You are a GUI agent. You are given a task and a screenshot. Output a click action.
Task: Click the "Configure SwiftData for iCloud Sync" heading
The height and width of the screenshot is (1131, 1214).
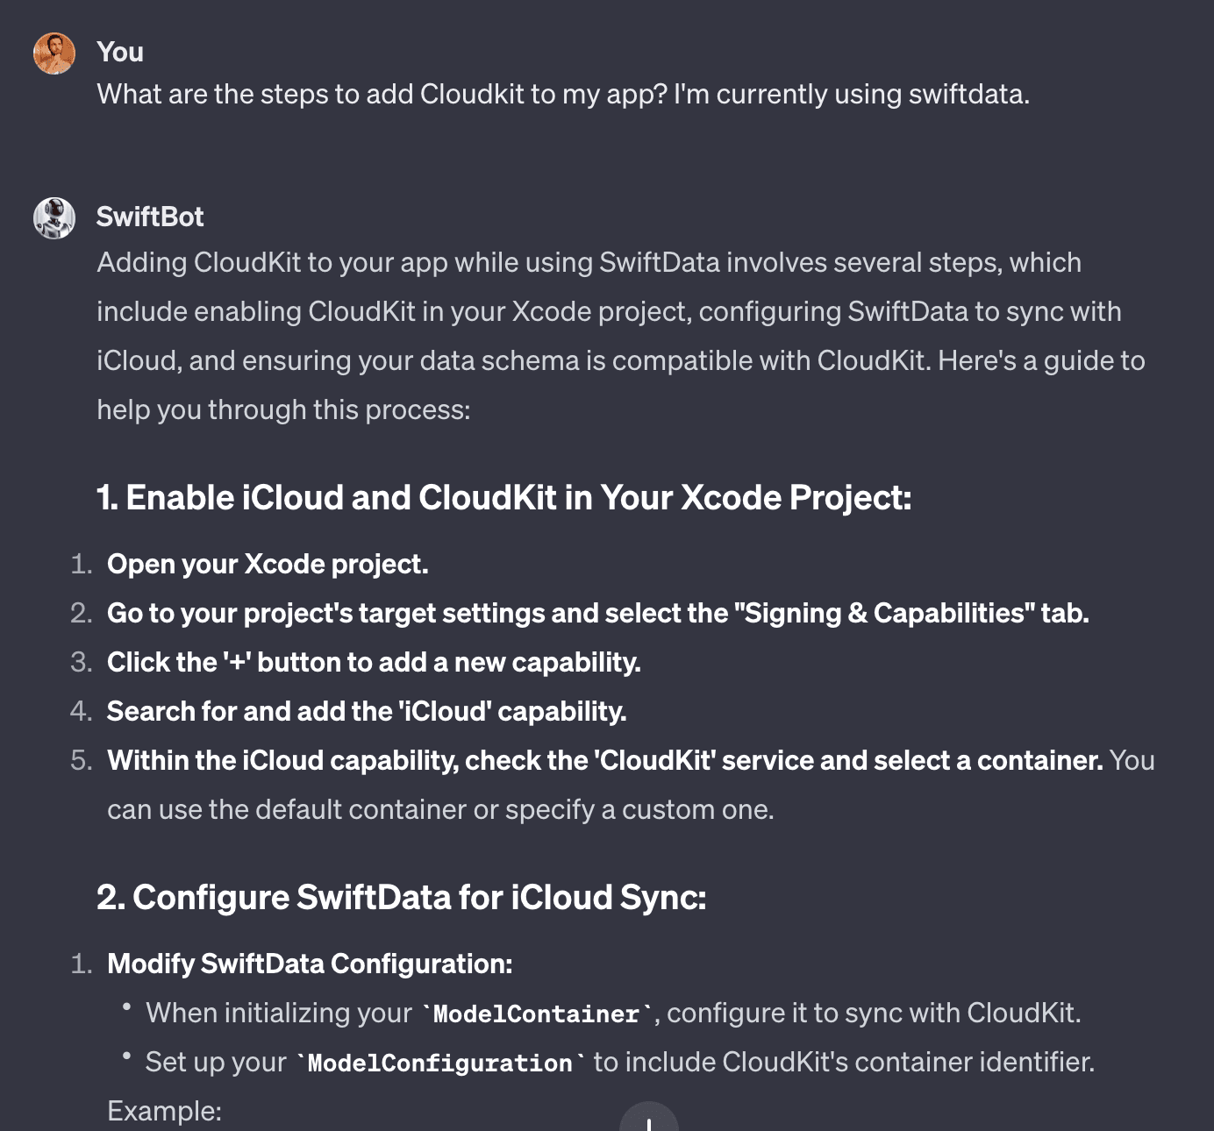point(402,898)
